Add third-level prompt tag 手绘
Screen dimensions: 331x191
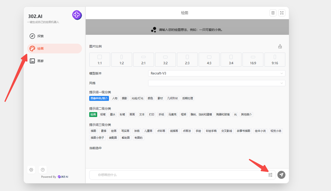click(198, 131)
